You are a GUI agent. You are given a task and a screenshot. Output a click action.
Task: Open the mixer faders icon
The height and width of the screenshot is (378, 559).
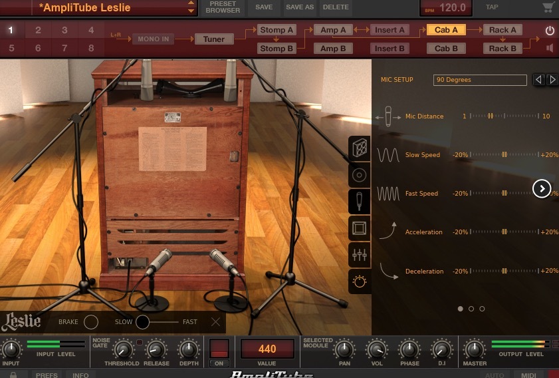pos(360,255)
